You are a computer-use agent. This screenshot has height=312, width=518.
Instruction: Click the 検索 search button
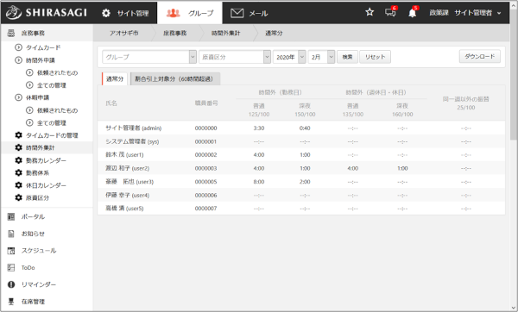[347, 57]
